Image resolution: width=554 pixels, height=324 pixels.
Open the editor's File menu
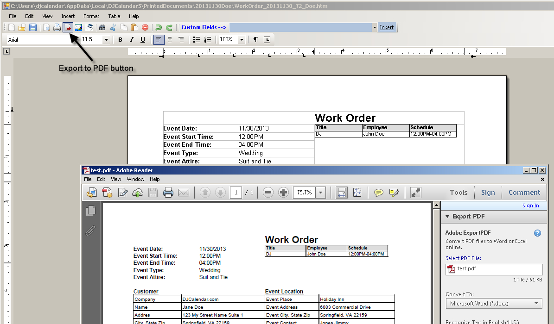click(x=13, y=16)
